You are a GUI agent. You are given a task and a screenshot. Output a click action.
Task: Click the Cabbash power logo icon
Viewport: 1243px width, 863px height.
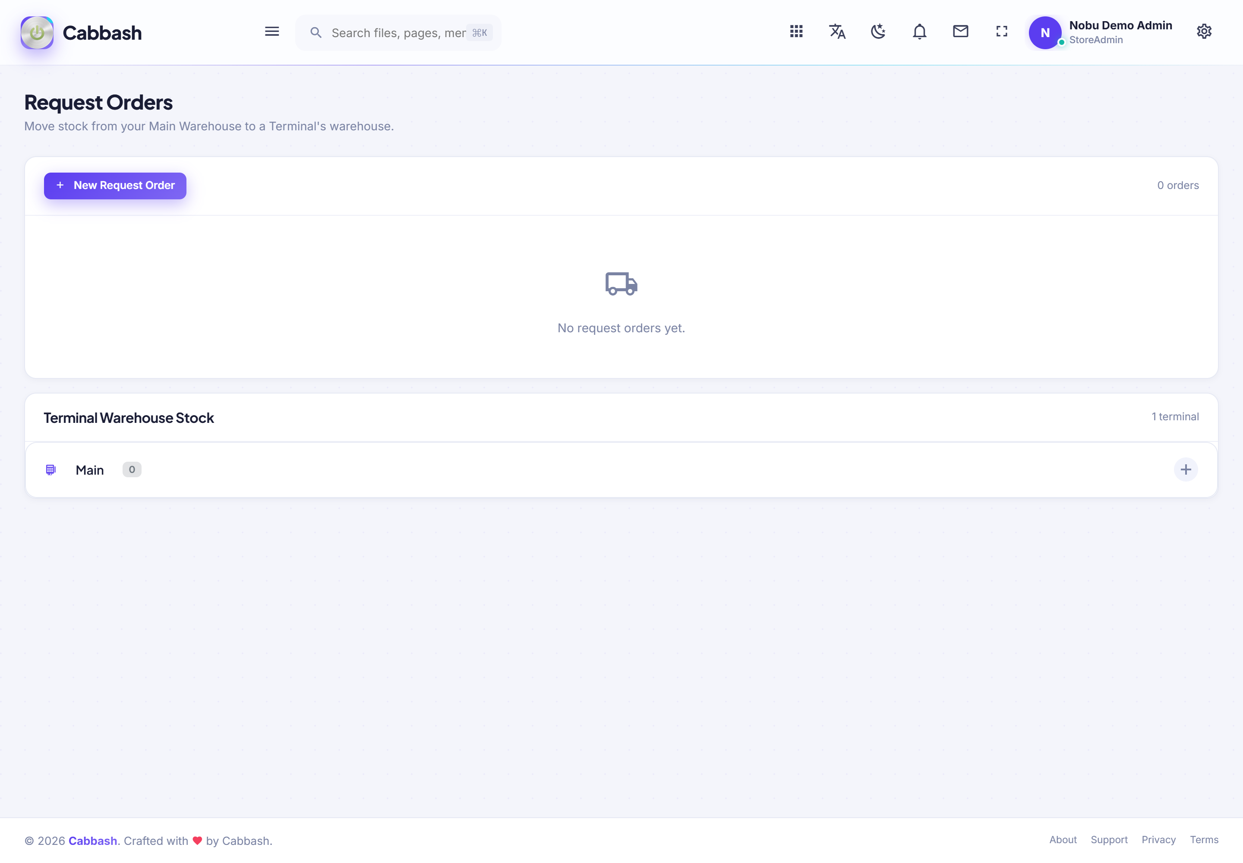click(x=37, y=32)
